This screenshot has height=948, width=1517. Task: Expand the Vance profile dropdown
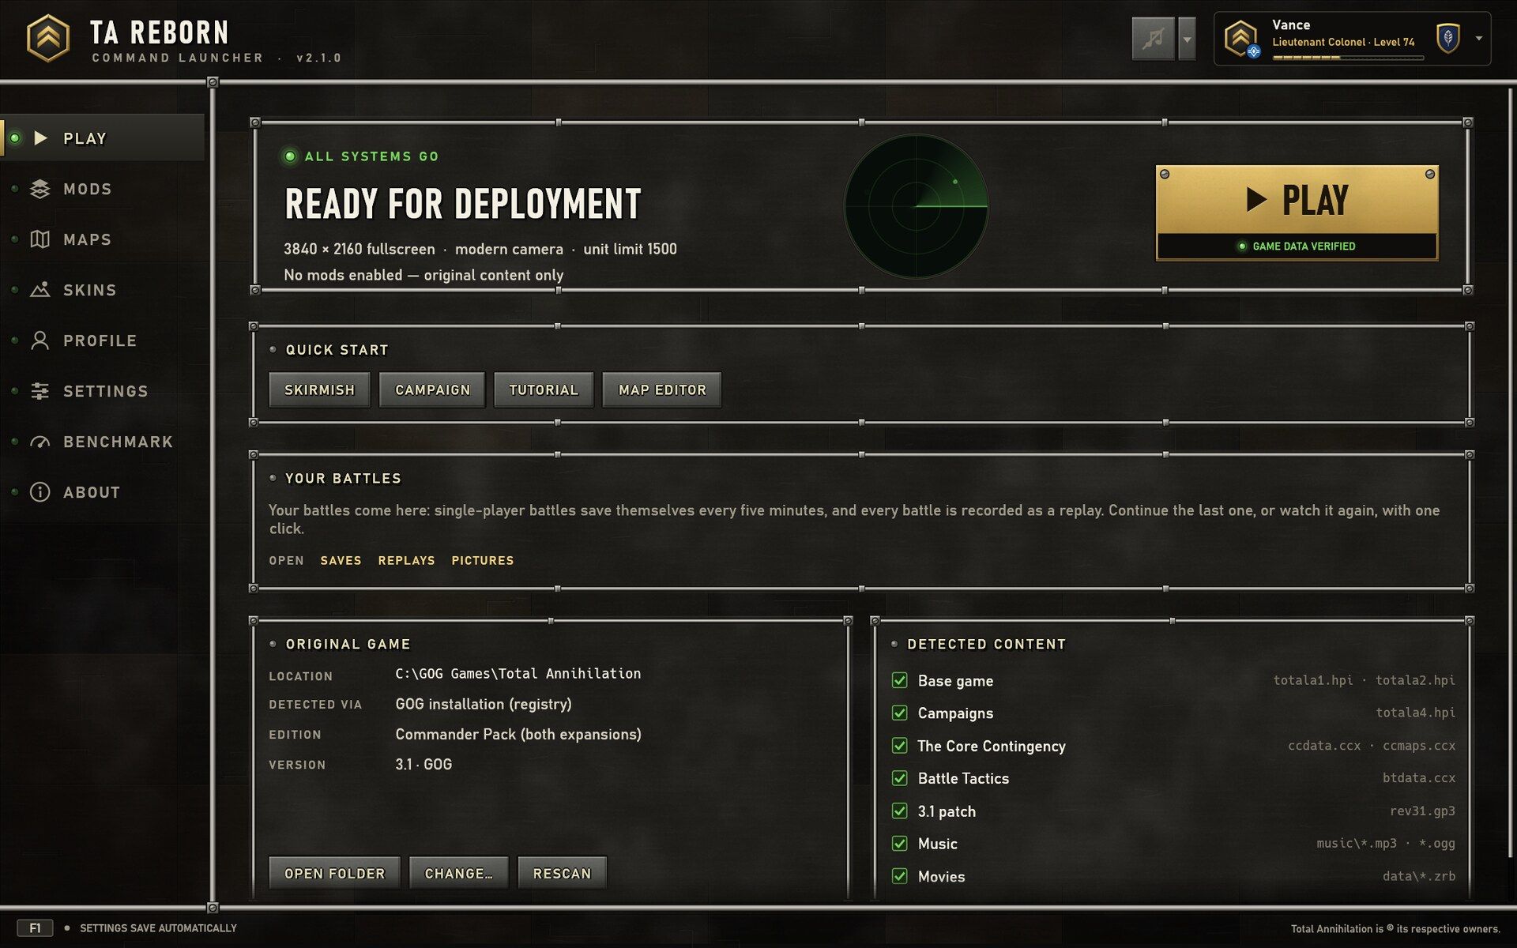pos(1478,38)
